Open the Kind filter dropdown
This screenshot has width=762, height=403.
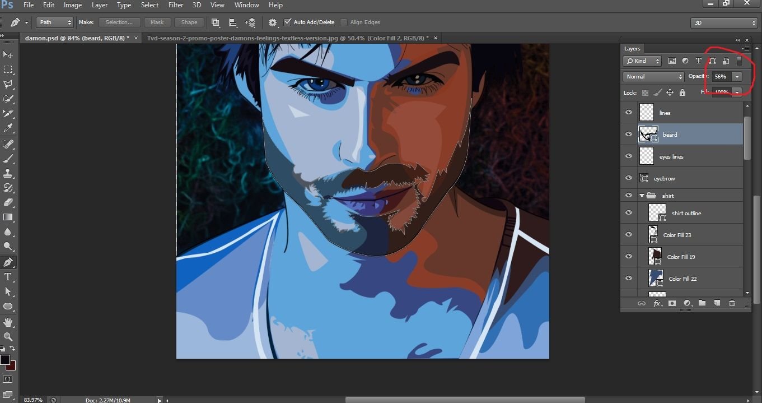[642, 61]
